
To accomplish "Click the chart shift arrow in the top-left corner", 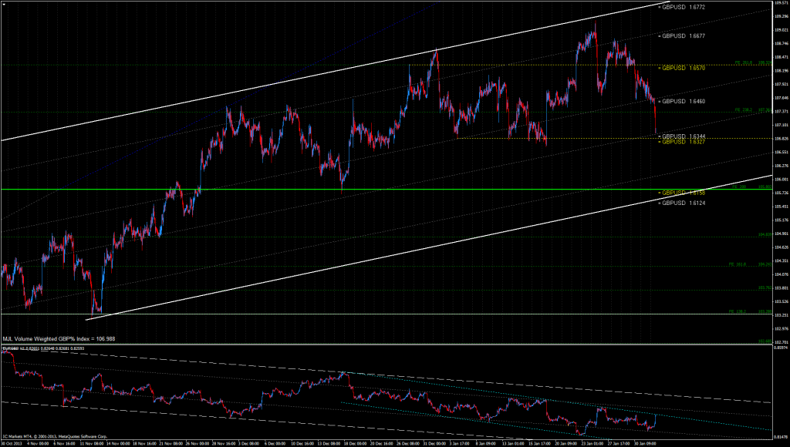I will click(x=4, y=4).
